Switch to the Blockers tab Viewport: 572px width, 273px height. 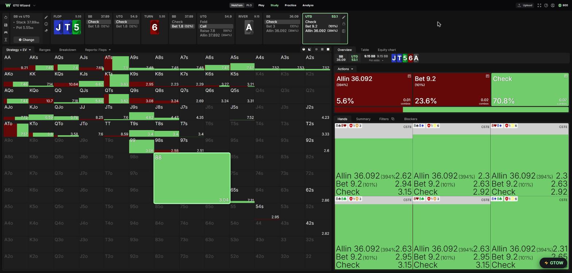(411, 119)
